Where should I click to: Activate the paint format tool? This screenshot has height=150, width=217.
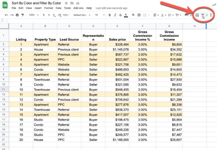(22, 15)
